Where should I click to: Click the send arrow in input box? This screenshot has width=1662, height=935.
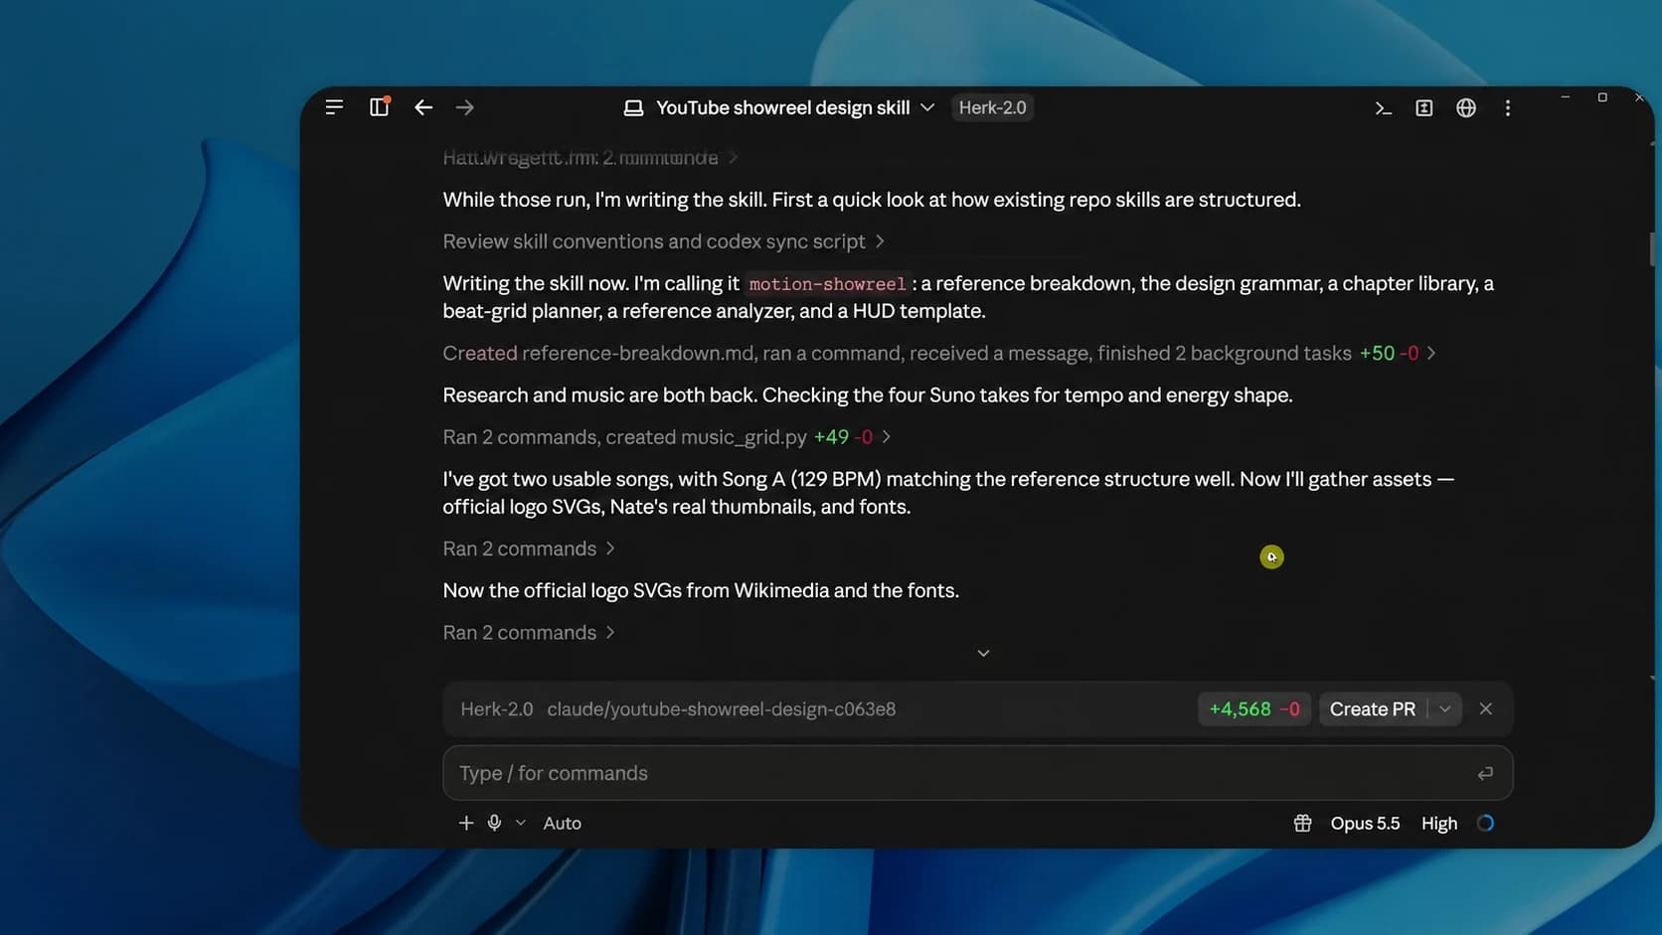1485,773
